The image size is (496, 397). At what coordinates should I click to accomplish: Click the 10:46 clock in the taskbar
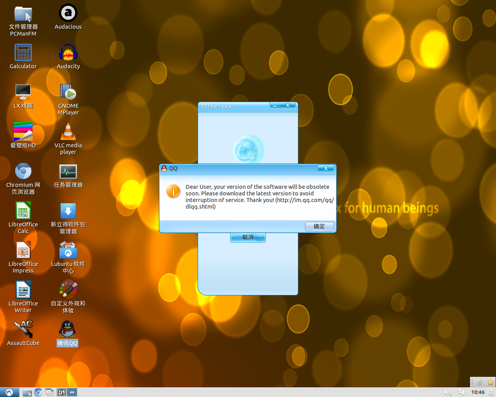point(478,392)
